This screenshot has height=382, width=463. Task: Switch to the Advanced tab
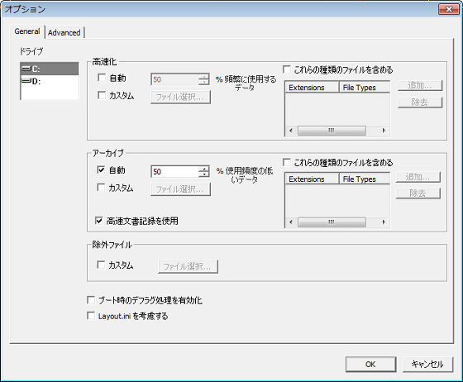64,32
